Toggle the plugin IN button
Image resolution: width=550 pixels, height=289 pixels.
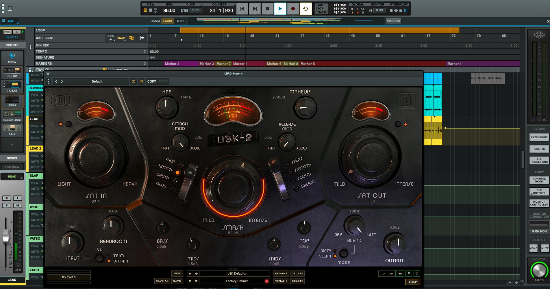pos(141,81)
